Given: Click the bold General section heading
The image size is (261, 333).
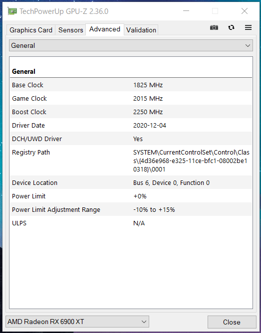Looking at the screenshot, I should click(23, 71).
